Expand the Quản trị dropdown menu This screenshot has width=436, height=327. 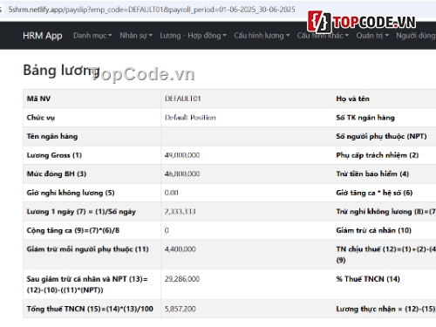372,36
